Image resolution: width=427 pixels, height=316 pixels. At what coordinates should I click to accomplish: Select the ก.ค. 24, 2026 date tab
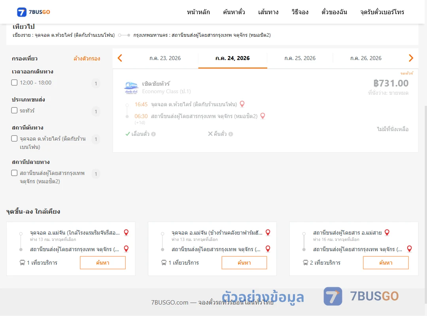(232, 58)
